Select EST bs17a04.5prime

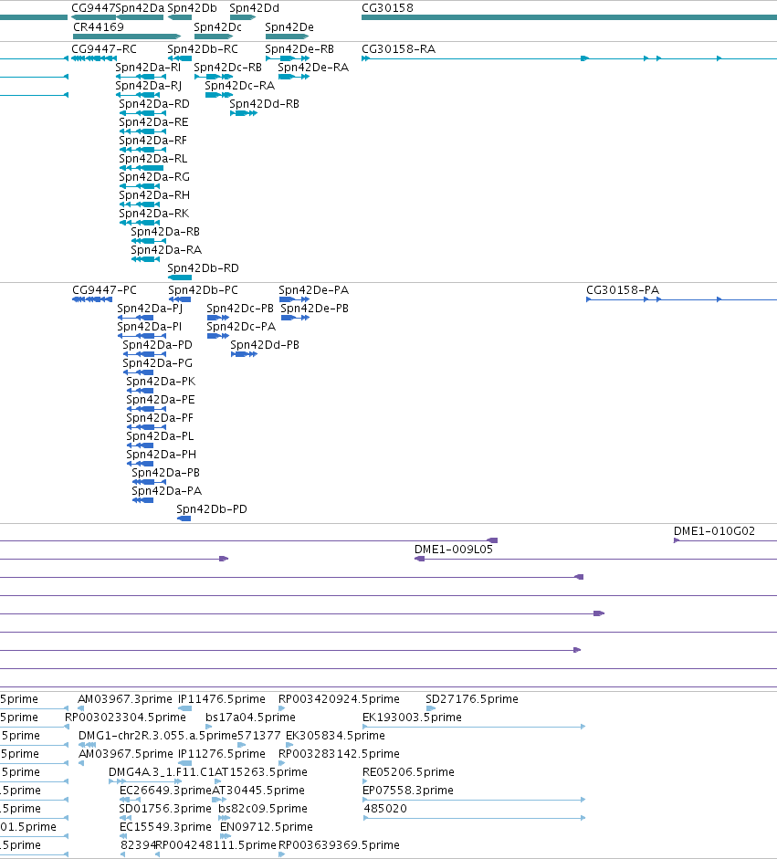pyautogui.click(x=250, y=718)
